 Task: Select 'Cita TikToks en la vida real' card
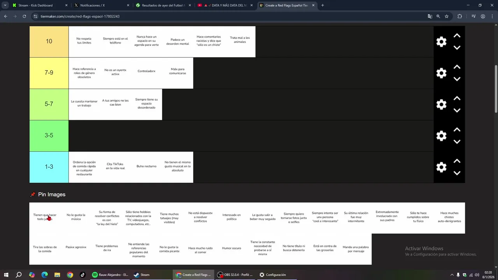point(115,167)
